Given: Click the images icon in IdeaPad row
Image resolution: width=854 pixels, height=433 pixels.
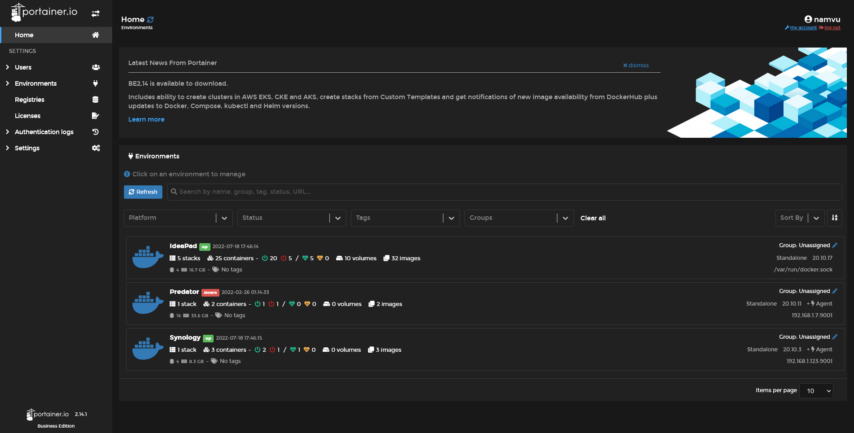Looking at the screenshot, I should tap(386, 258).
